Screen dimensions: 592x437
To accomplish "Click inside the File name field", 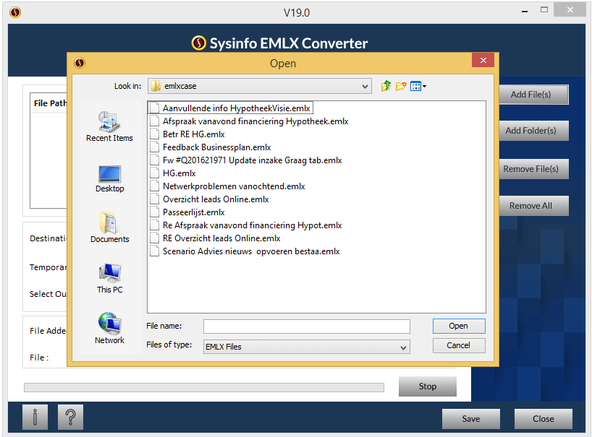I will [x=306, y=326].
